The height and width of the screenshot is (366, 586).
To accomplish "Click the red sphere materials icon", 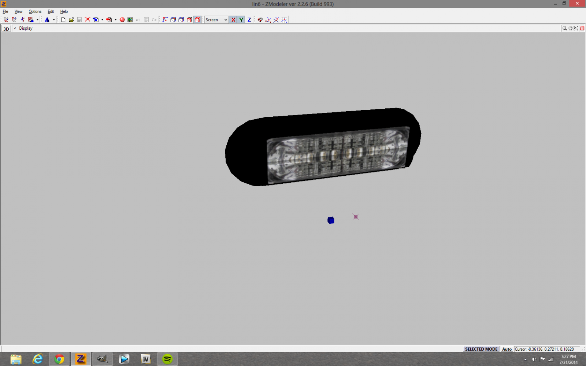I will coord(122,20).
